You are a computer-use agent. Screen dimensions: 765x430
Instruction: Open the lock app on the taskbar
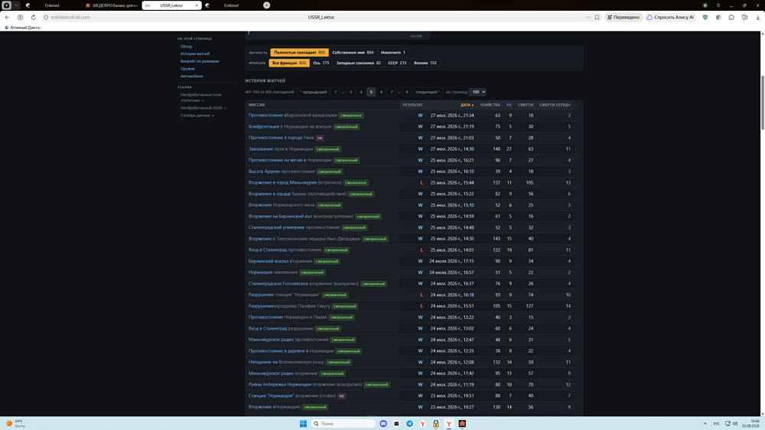coord(436,424)
